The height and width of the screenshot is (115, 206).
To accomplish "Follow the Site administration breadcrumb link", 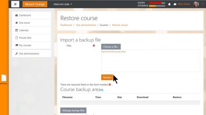I will [x=86, y=25].
